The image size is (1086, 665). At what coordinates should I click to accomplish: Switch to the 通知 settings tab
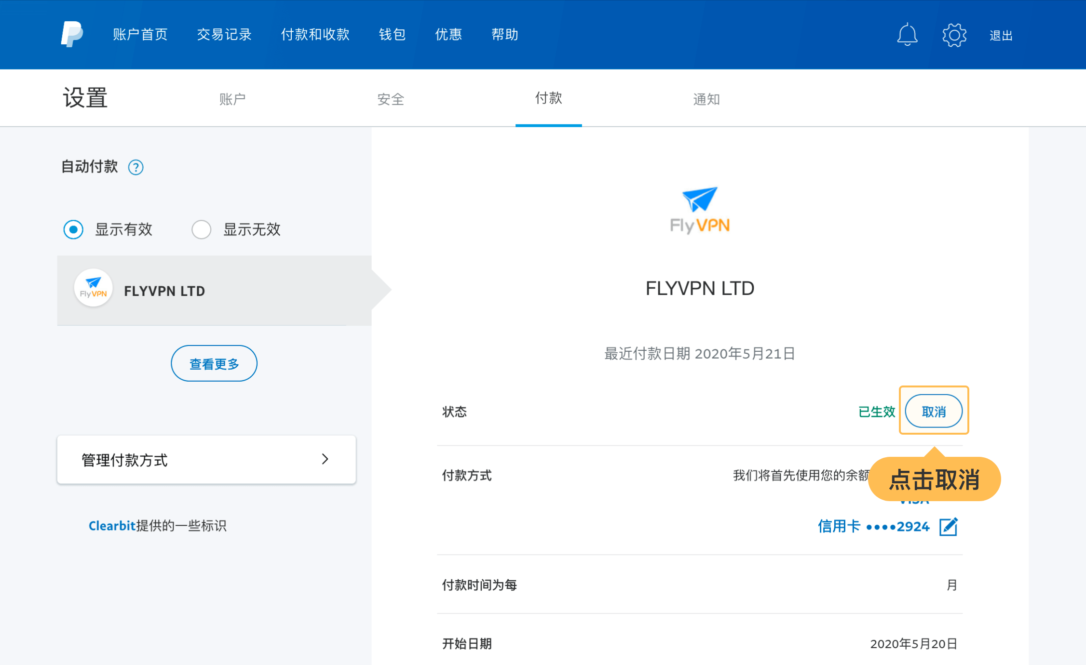pyautogui.click(x=706, y=99)
